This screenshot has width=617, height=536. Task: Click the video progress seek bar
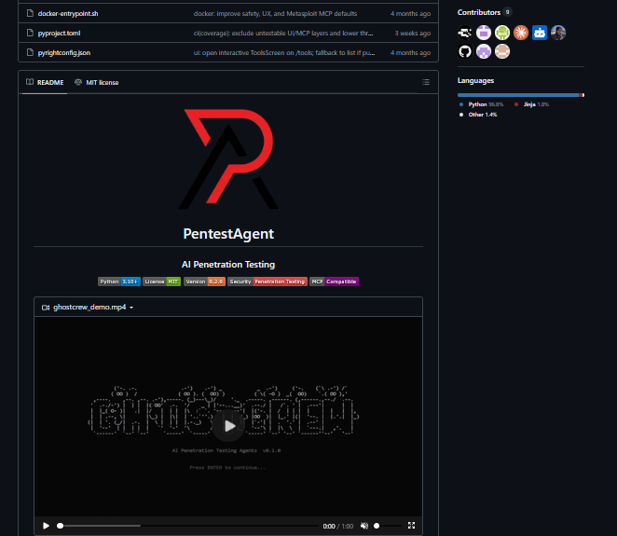188,526
